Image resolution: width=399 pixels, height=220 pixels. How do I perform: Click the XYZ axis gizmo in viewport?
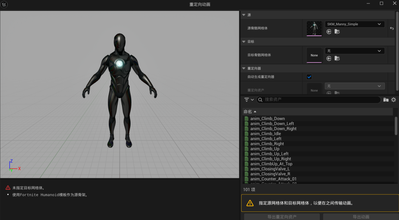click(x=14, y=165)
